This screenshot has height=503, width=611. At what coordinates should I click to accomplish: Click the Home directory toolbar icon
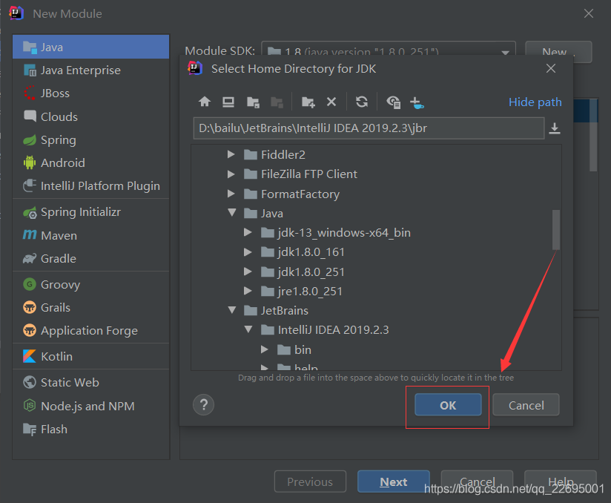pyautogui.click(x=205, y=102)
